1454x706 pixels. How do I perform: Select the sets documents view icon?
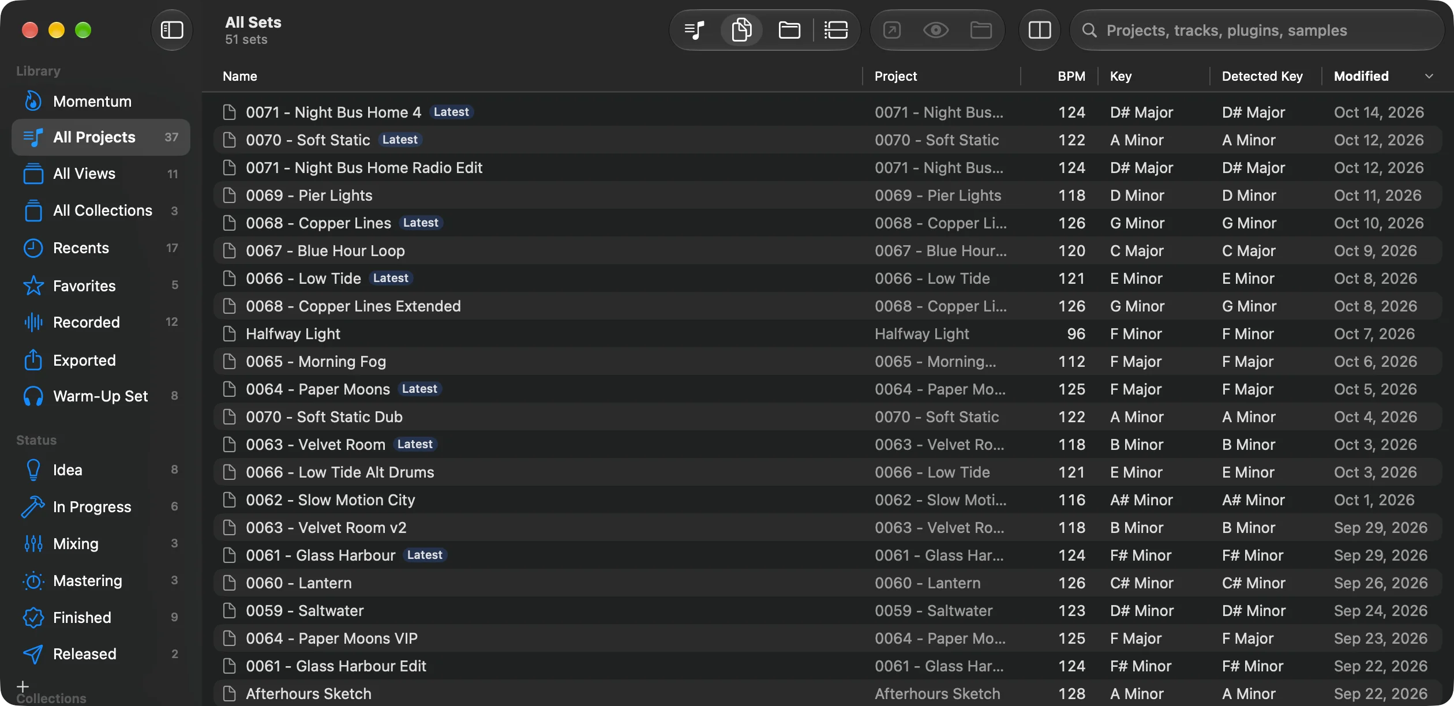pyautogui.click(x=741, y=30)
